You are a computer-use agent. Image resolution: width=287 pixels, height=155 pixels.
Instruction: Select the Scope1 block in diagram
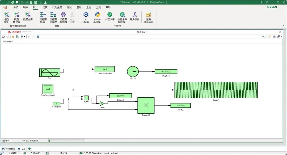tap(216, 90)
